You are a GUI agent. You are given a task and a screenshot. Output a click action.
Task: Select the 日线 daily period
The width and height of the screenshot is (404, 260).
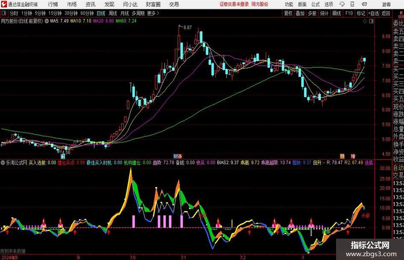tap(101, 13)
